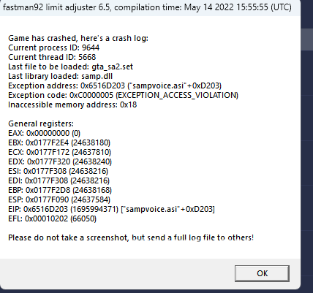Click the EBP 0x0177F2D8 register line
Viewport: 313px width, 293px height.
tap(60, 190)
